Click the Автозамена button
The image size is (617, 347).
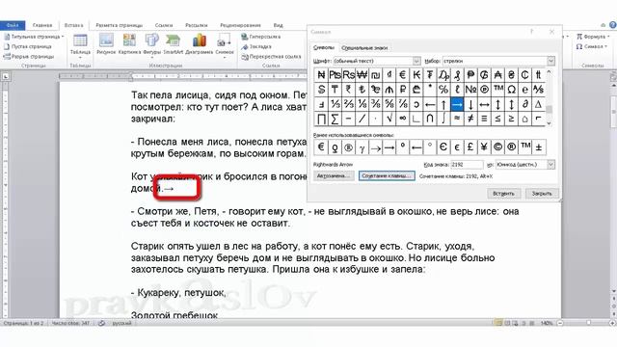(334, 175)
